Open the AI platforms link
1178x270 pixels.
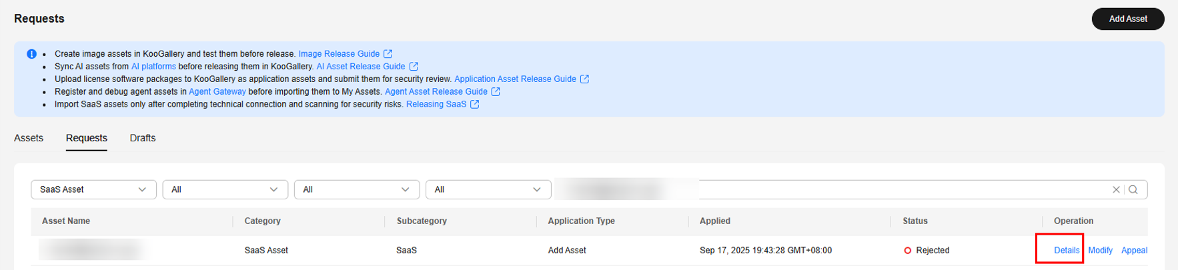point(153,67)
